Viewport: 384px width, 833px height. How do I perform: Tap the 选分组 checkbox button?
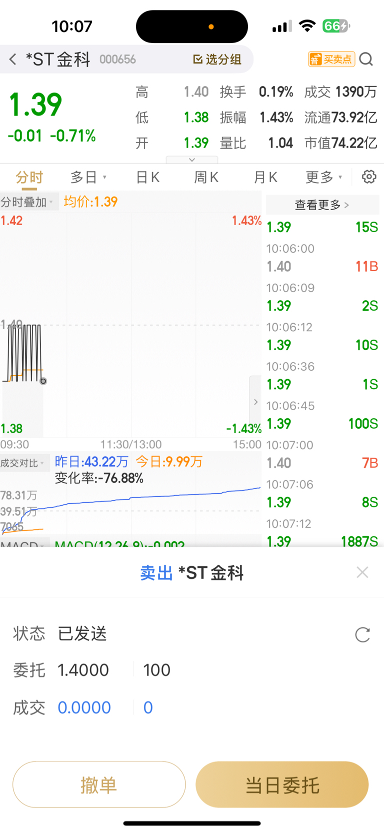(x=217, y=60)
